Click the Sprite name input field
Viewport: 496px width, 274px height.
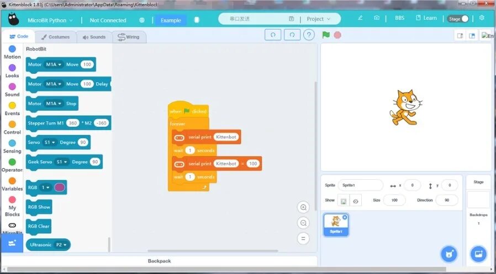pos(361,185)
